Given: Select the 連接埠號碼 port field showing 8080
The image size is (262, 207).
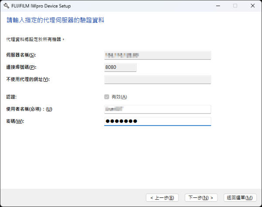Looking at the screenshot, I should [121, 67].
